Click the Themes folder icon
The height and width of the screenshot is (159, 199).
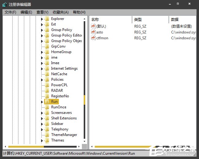(47, 140)
